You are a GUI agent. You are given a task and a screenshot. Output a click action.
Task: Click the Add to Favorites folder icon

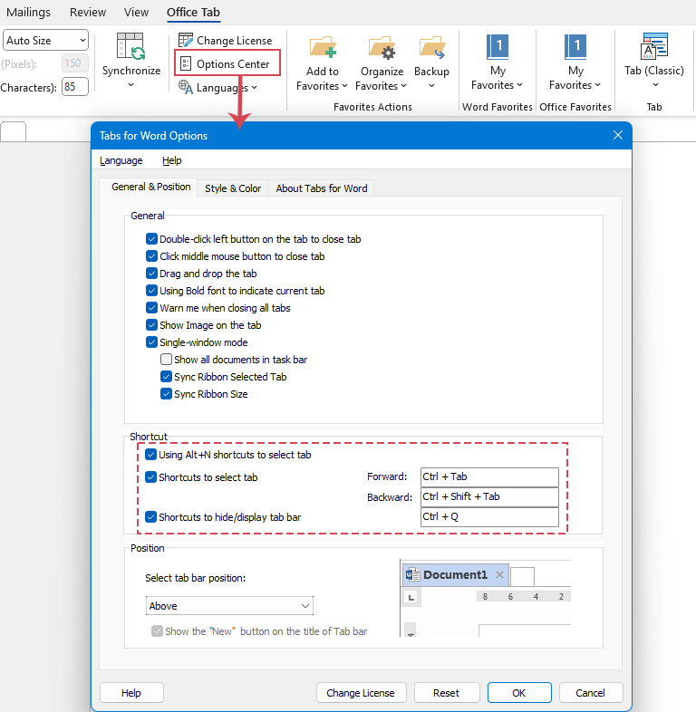coord(322,48)
